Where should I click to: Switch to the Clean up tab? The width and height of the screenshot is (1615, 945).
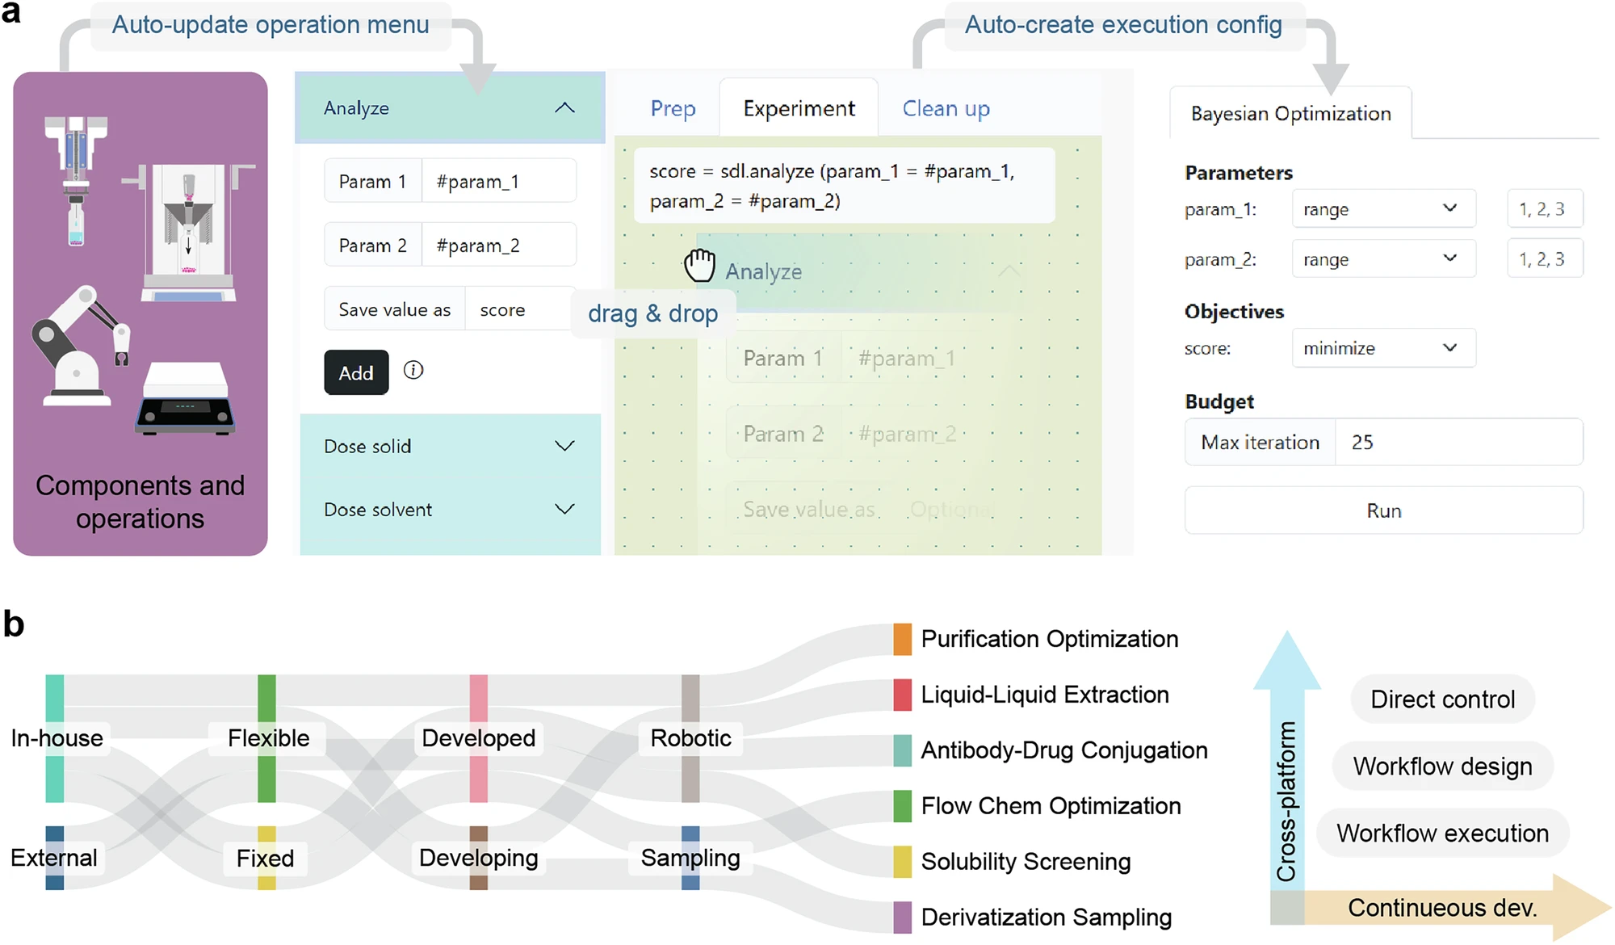point(946,109)
